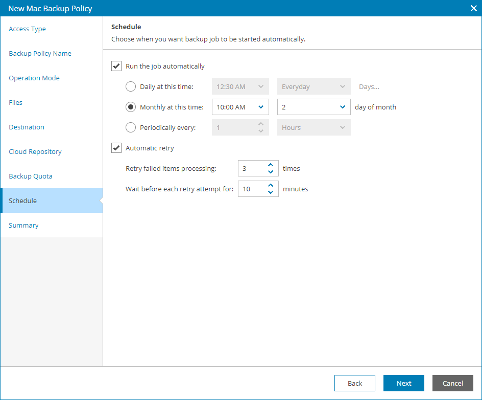Image resolution: width=482 pixels, height=400 pixels.
Task: Click the Next button
Action: point(403,383)
